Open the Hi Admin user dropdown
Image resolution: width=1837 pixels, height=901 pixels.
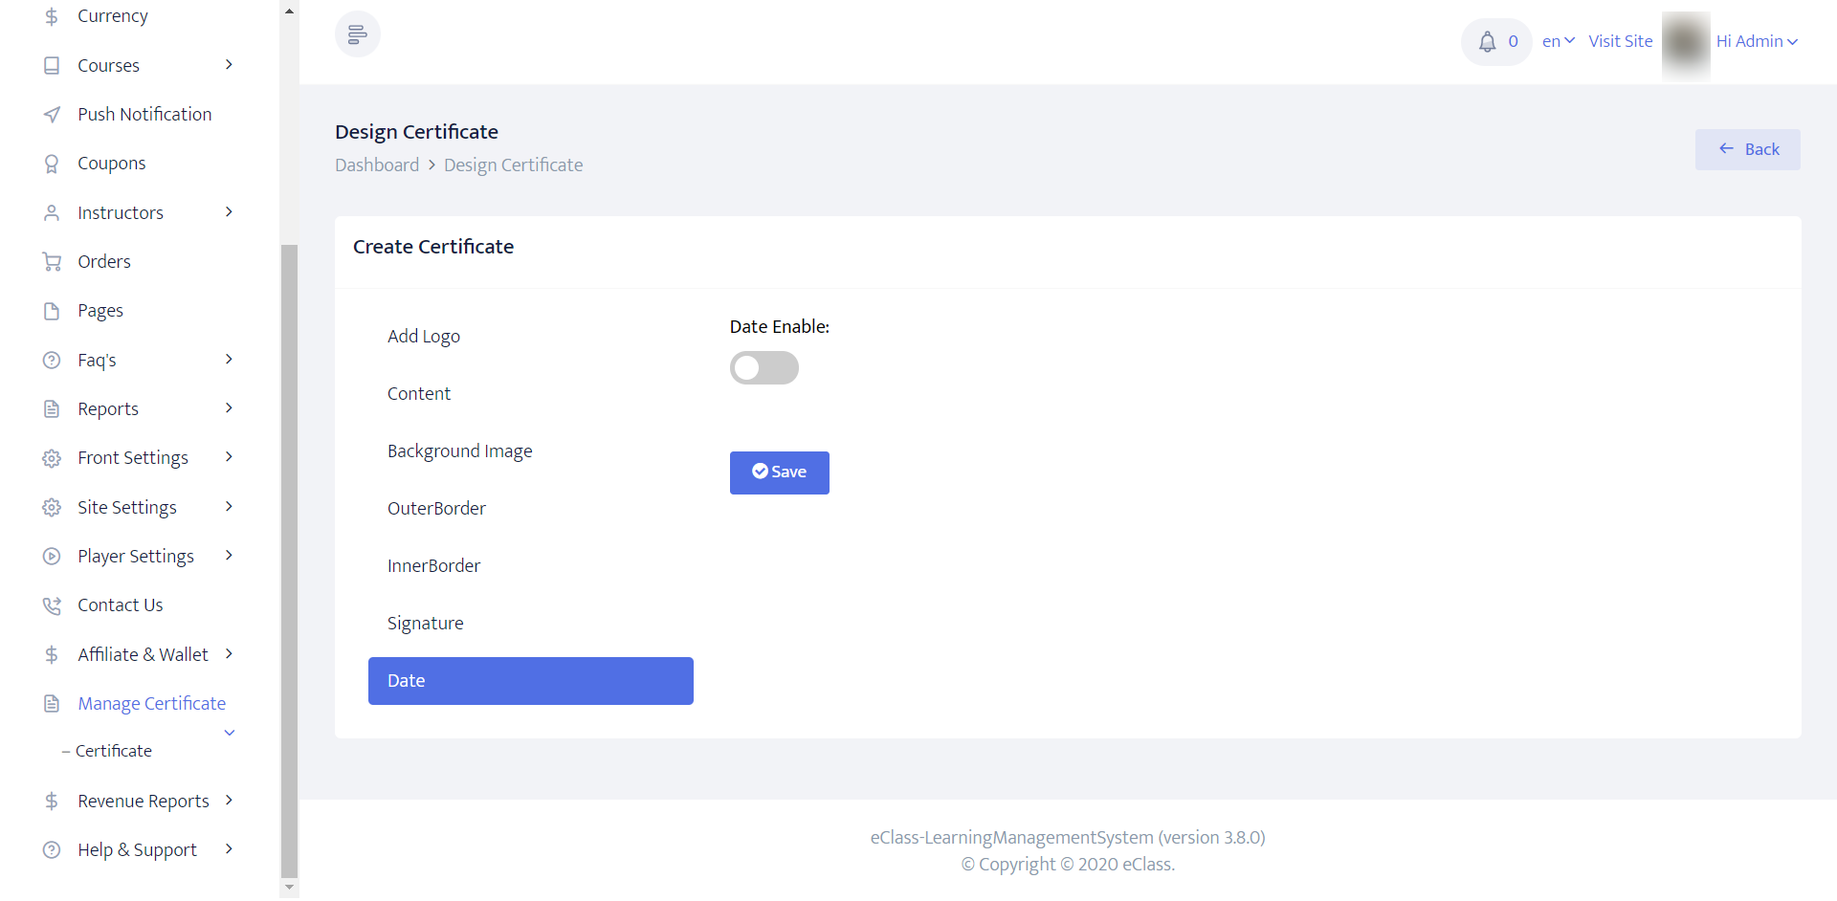(1757, 41)
